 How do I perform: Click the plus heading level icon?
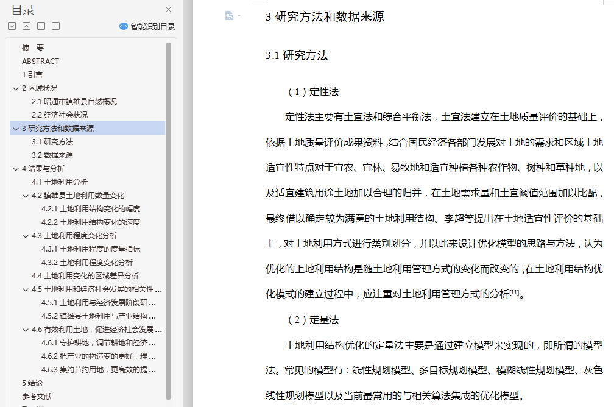41,26
